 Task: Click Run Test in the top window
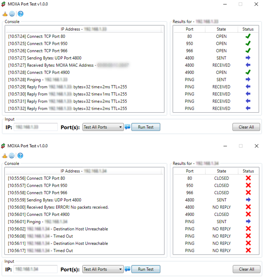[x=146, y=127]
